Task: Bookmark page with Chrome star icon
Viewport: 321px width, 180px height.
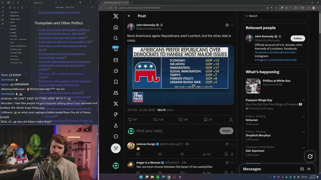Action: click(276, 8)
